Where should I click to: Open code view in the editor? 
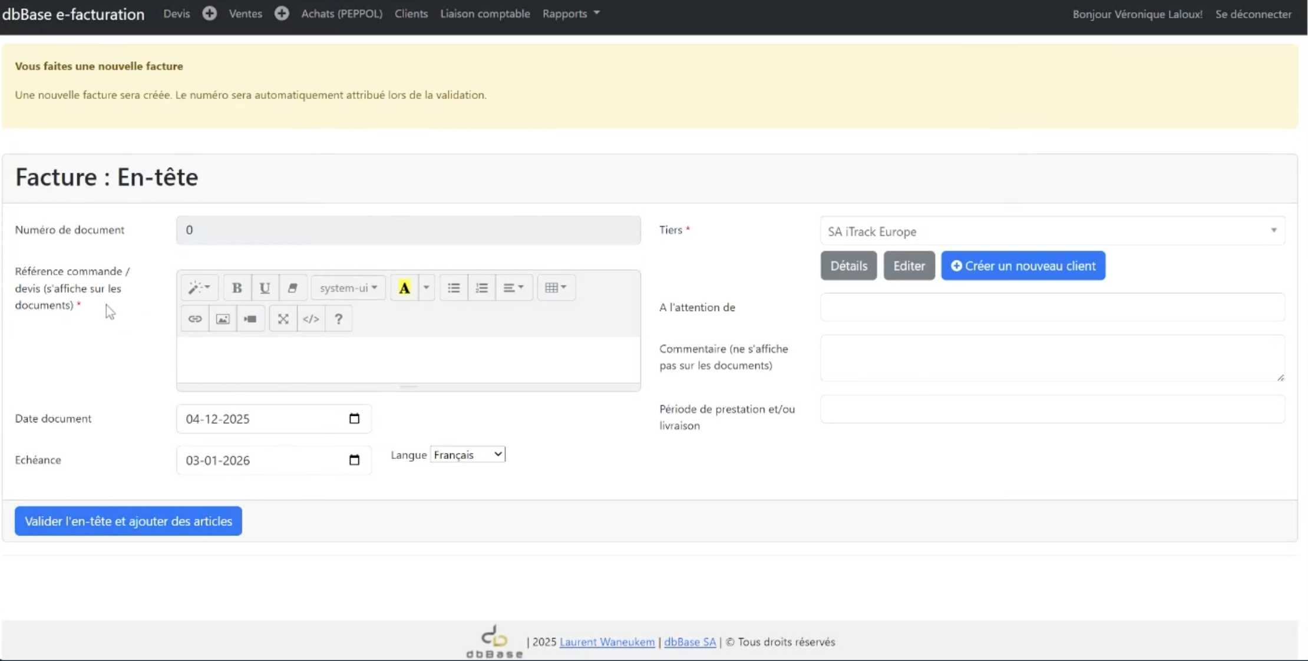click(x=311, y=319)
